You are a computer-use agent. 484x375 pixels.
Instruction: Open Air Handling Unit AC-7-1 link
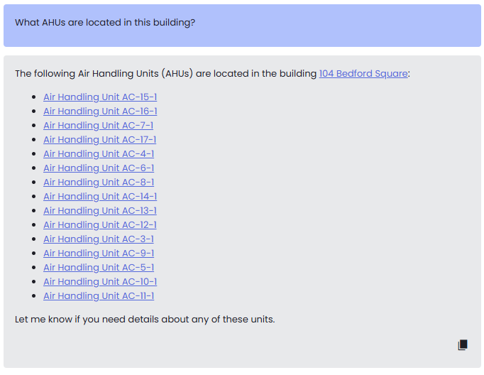[98, 126]
